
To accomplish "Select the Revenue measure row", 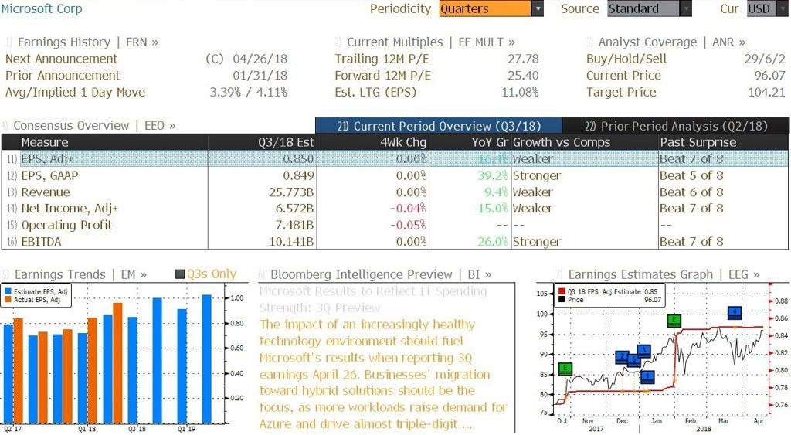I will pyautogui.click(x=395, y=192).
